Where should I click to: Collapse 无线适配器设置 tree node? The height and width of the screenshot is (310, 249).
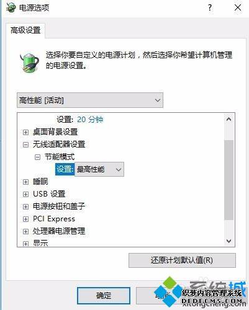pyautogui.click(x=25, y=144)
